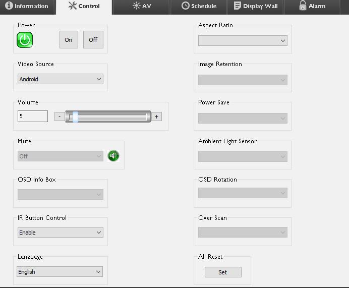Click the power Off button
The image size is (349, 288).
point(93,40)
